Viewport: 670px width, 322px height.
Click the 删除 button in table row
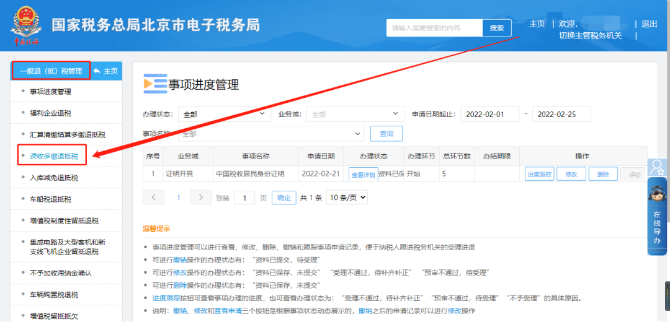coord(604,174)
